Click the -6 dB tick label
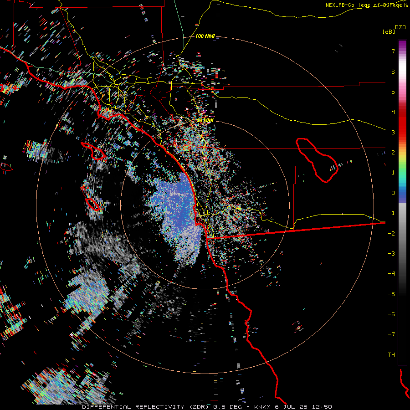410x410 pixels. tap(391, 314)
